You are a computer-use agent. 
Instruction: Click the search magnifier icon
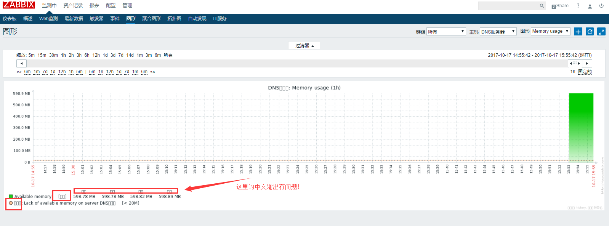[542, 6]
